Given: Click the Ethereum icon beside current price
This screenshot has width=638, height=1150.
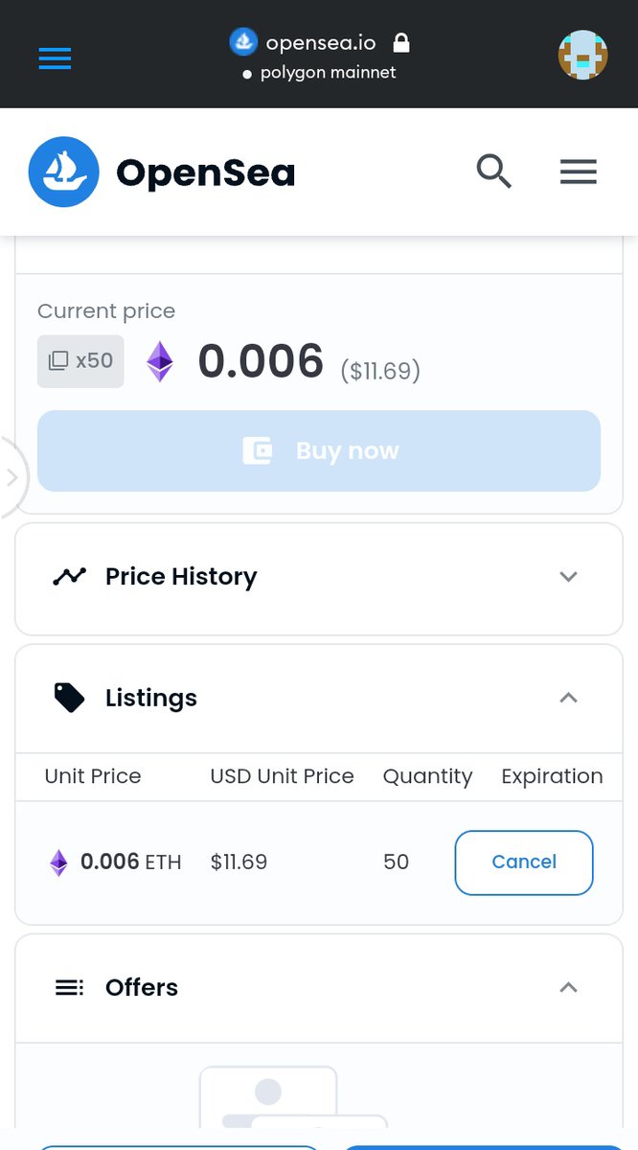Looking at the screenshot, I should (x=160, y=362).
